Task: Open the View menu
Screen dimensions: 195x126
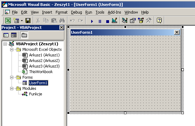Action: click(35, 12)
